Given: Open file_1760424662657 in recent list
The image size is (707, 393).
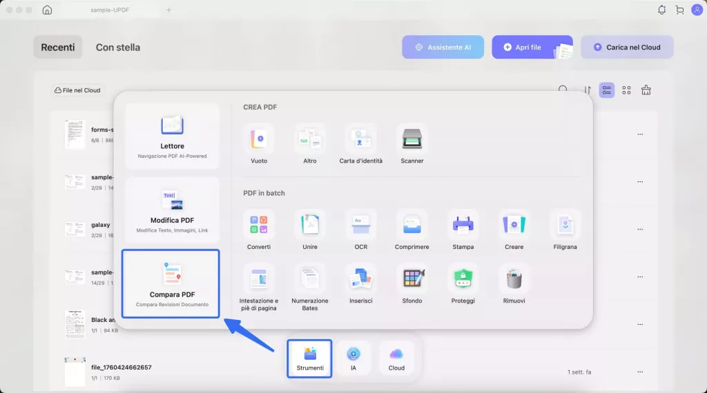Looking at the screenshot, I should pyautogui.click(x=353, y=372).
